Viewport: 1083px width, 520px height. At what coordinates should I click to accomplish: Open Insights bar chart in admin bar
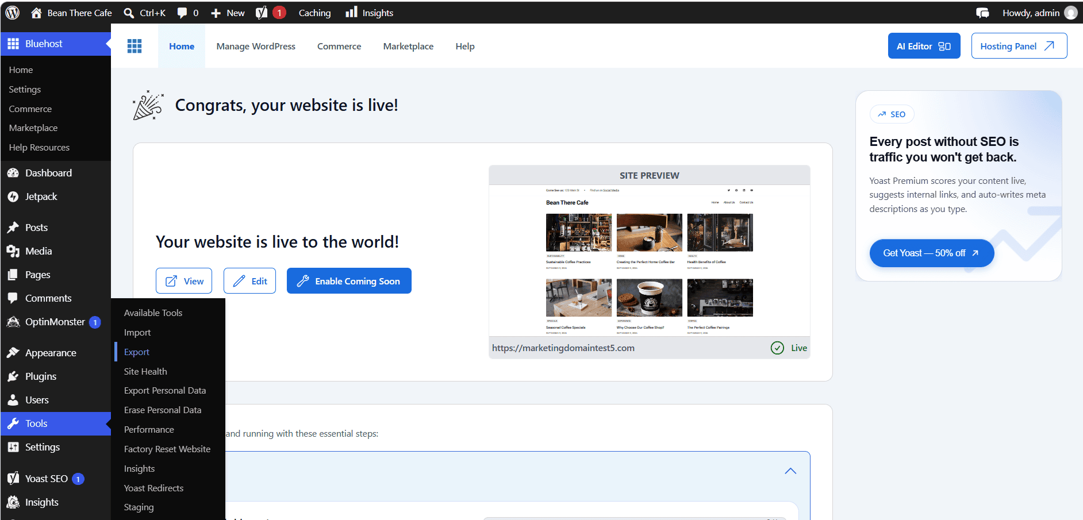click(369, 13)
